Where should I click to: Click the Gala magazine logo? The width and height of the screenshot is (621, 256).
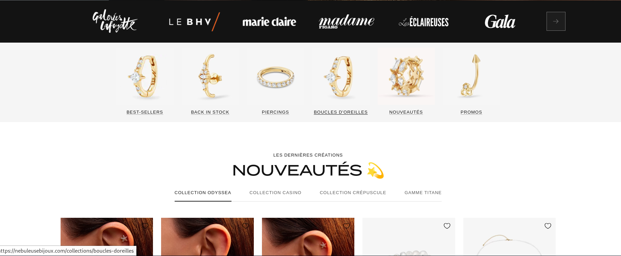tap(500, 22)
